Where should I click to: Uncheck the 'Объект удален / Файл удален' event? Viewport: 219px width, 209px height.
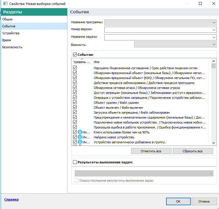75,102
